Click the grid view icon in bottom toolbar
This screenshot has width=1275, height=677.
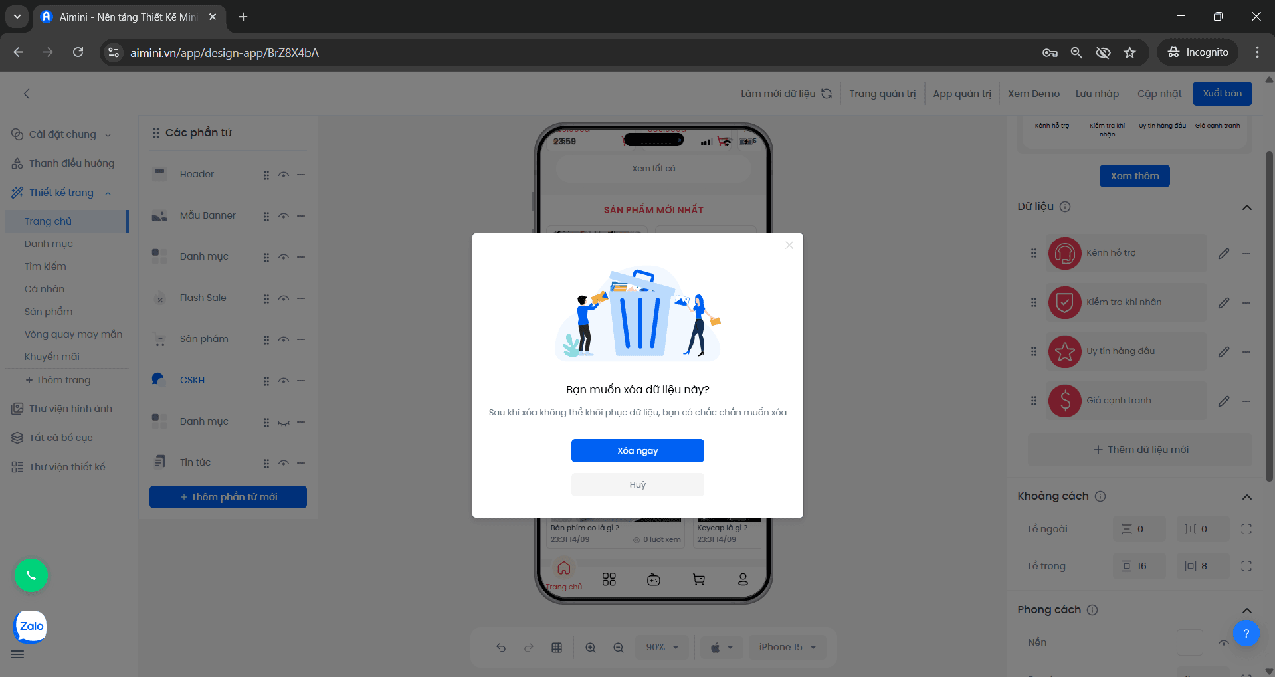point(557,648)
